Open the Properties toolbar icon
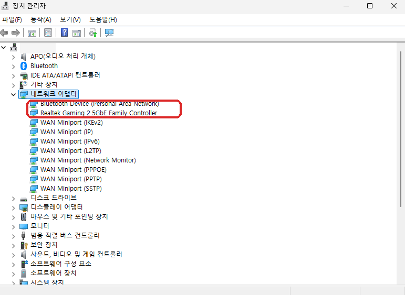Viewport: 405px width, 295px height. click(48, 32)
